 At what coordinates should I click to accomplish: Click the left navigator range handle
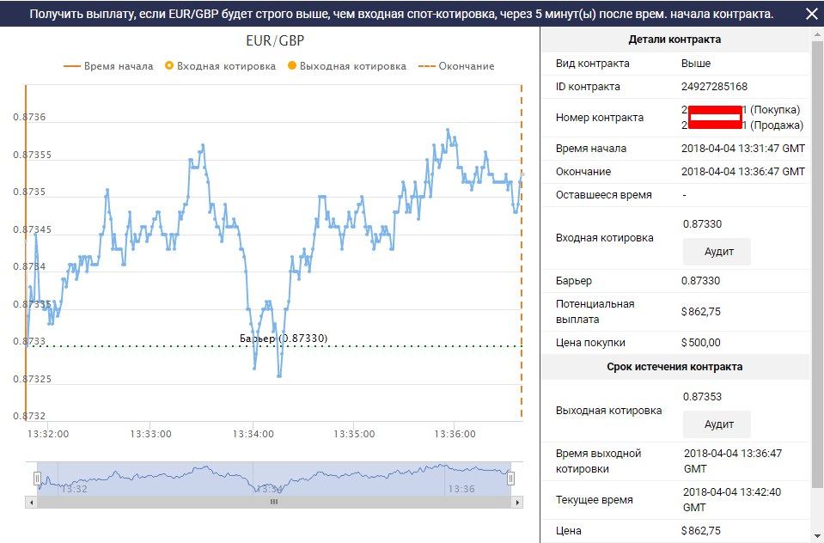tap(37, 479)
